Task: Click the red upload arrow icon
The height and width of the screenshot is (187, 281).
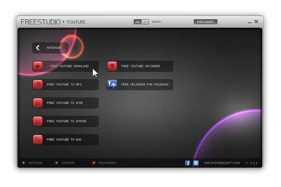Action: click(x=112, y=66)
